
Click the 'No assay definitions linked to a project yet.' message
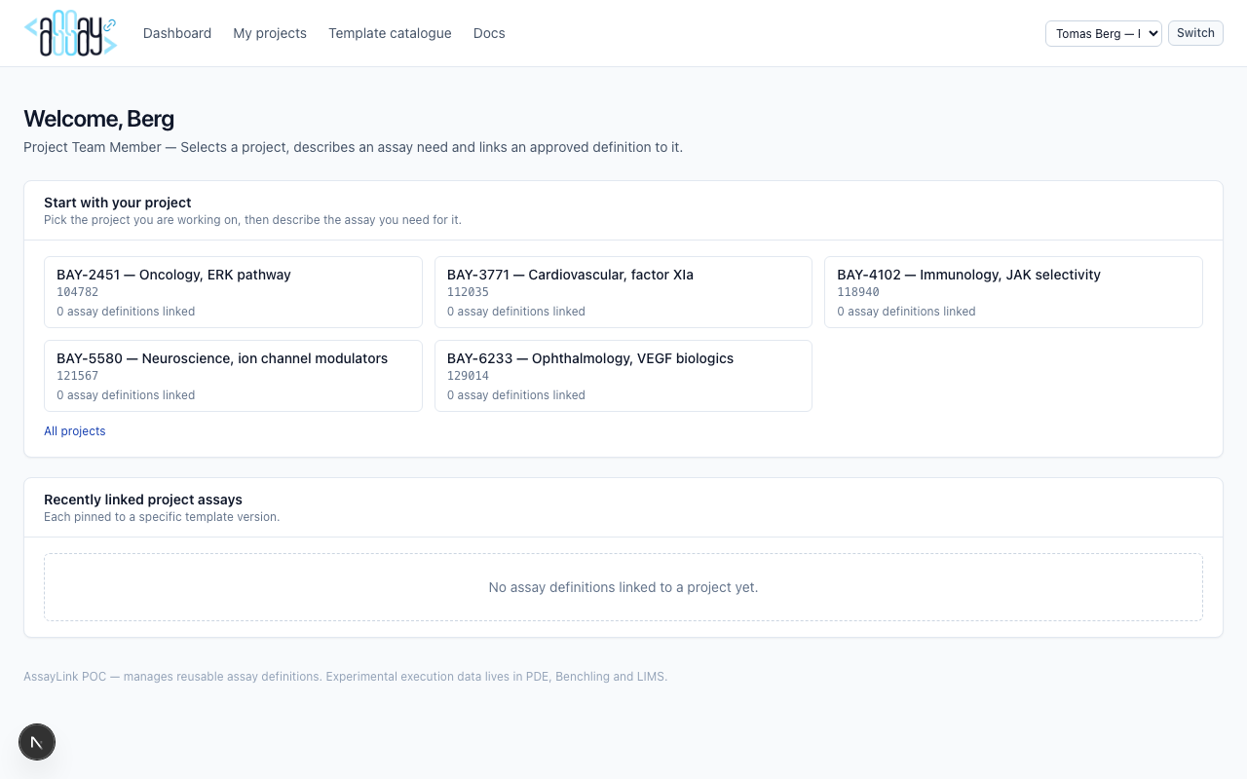pyautogui.click(x=623, y=587)
